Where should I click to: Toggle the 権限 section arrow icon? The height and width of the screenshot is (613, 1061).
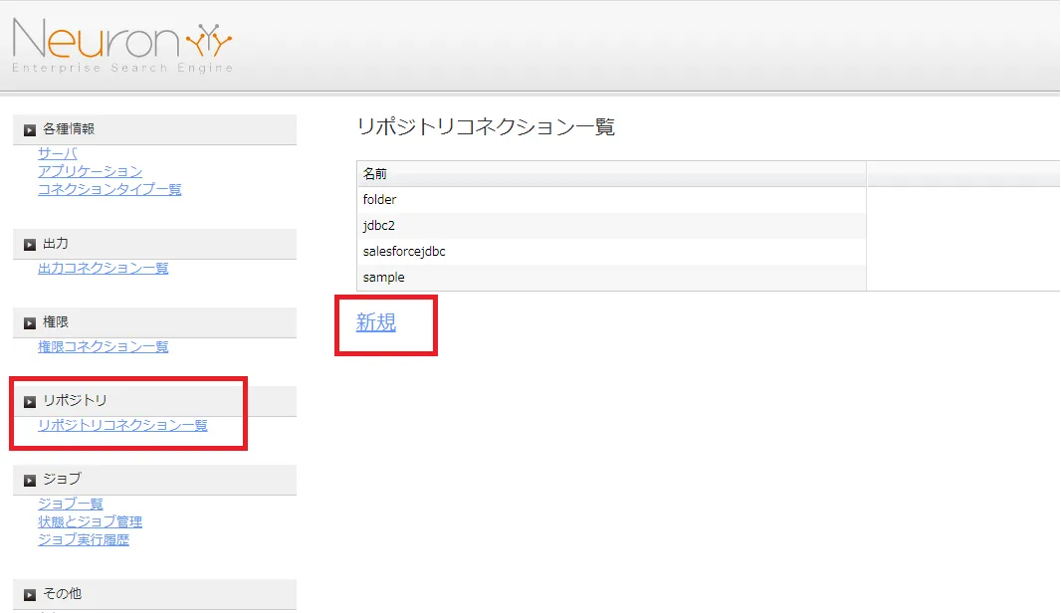pyautogui.click(x=30, y=322)
